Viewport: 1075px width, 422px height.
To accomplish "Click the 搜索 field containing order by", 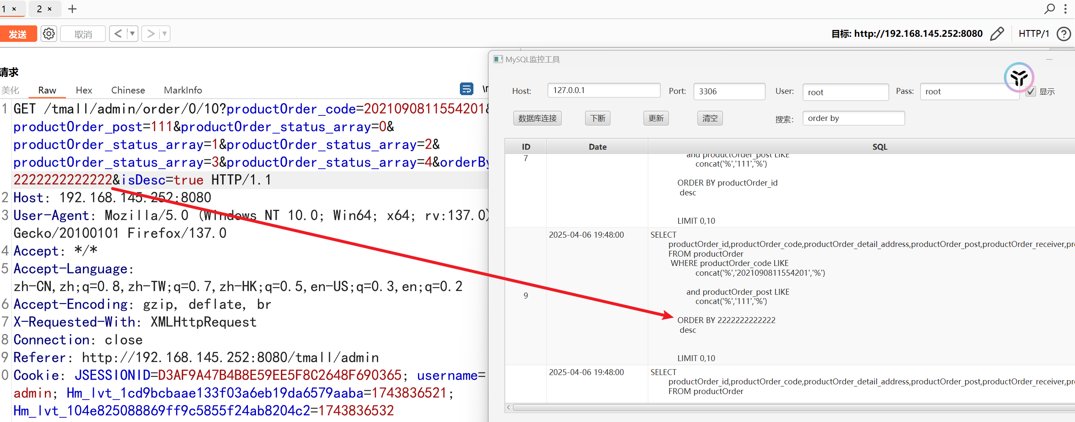I will pyautogui.click(x=853, y=118).
